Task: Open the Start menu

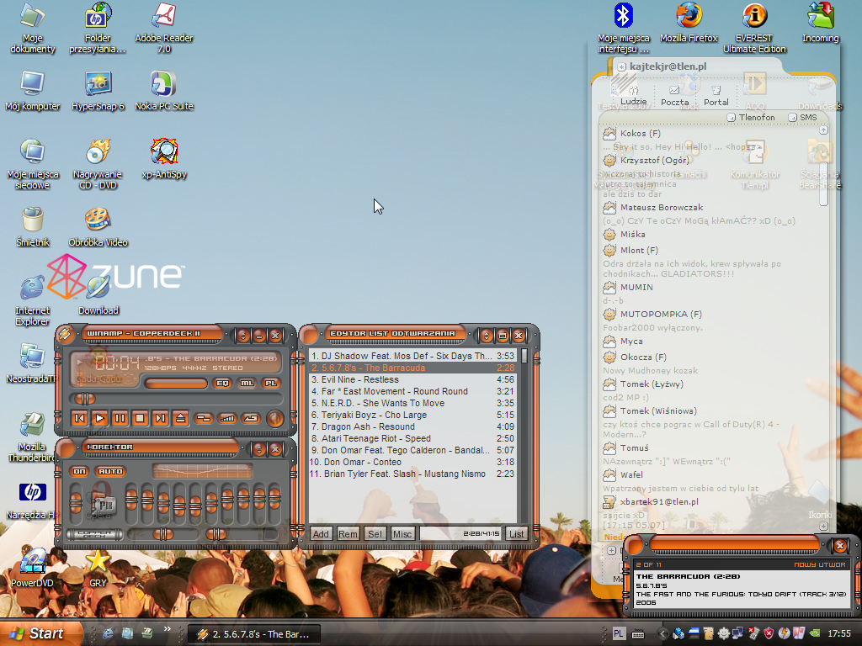Action: pyautogui.click(x=41, y=633)
